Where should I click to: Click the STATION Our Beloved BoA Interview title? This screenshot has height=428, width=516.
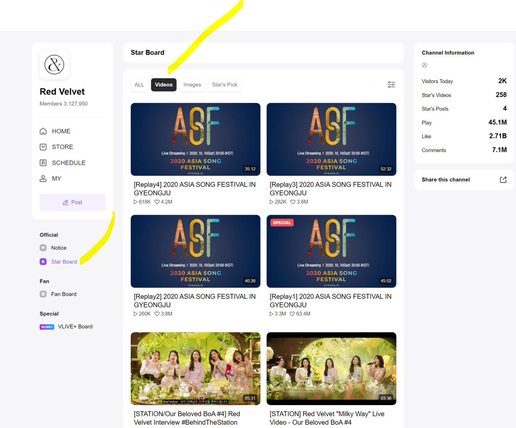[x=187, y=418]
